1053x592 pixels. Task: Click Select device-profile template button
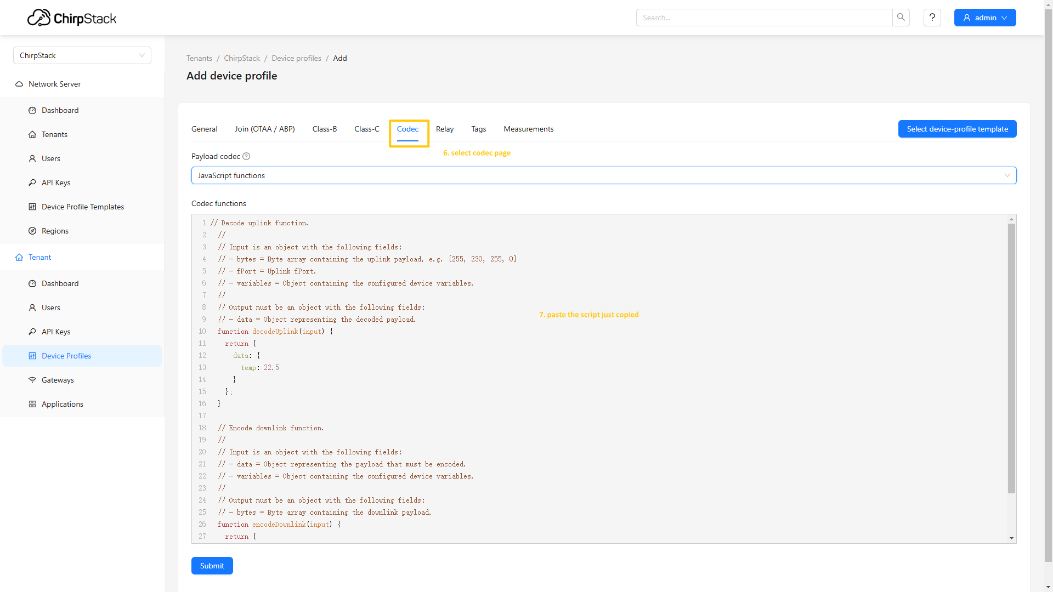click(x=957, y=129)
